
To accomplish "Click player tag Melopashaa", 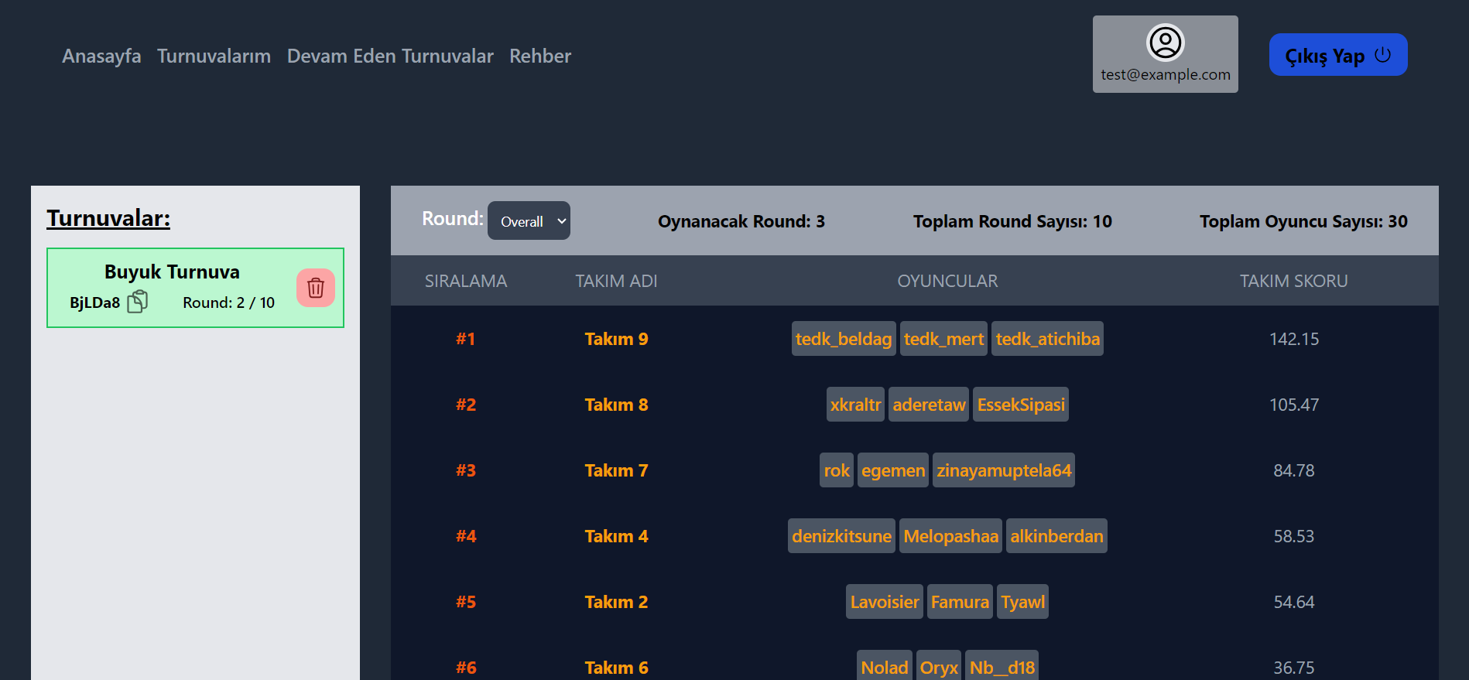I will coord(950,536).
